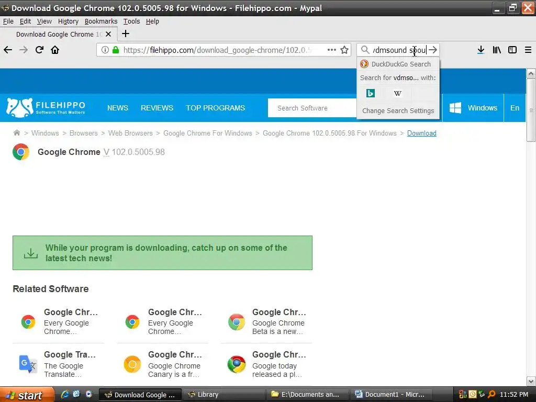Screen dimensions: 536x402
Task: Search with Wikipedia engine icon
Action: pos(398,93)
